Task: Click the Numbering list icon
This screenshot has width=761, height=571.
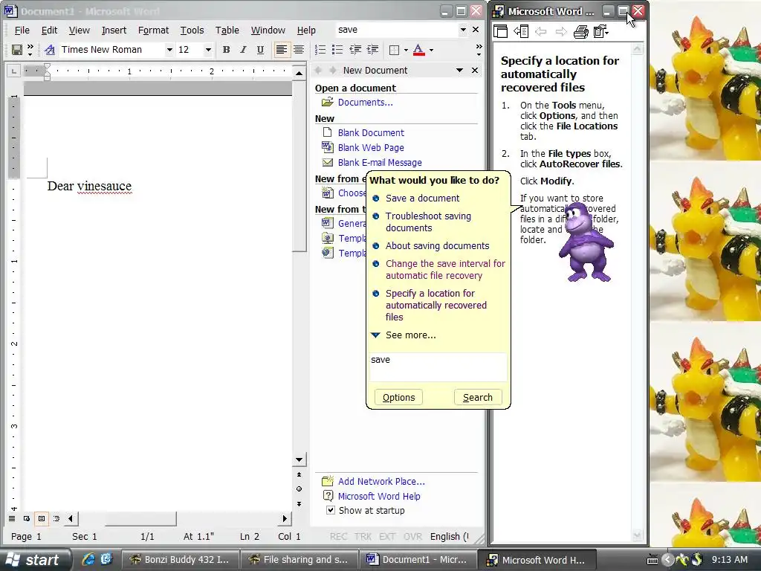Action: 320,50
